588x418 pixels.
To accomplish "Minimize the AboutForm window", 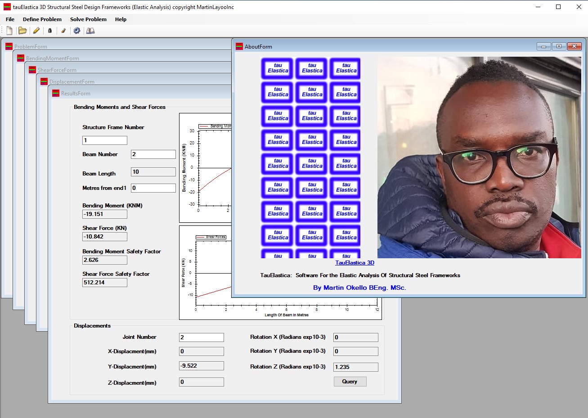I will coord(544,46).
